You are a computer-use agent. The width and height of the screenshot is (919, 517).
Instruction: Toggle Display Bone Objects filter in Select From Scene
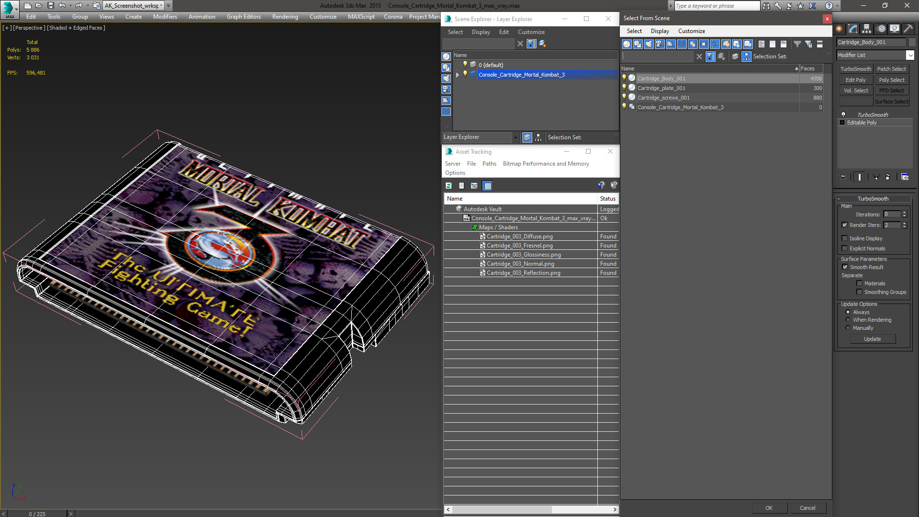pos(715,44)
